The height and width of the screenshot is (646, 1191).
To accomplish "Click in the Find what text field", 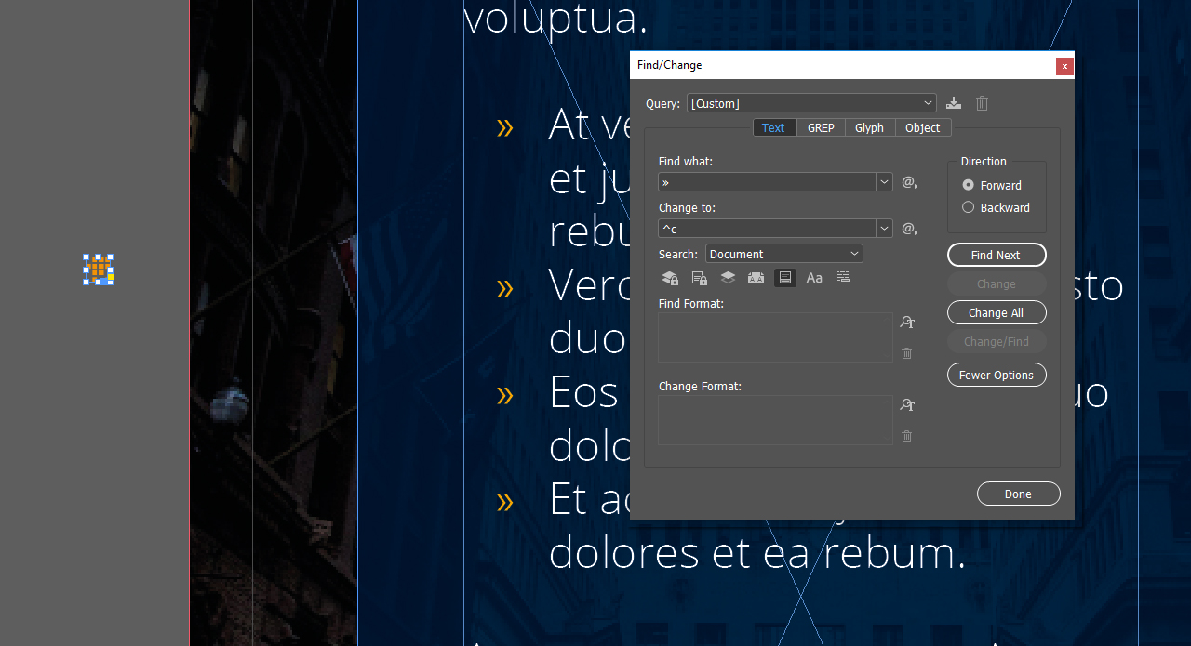I will point(767,182).
